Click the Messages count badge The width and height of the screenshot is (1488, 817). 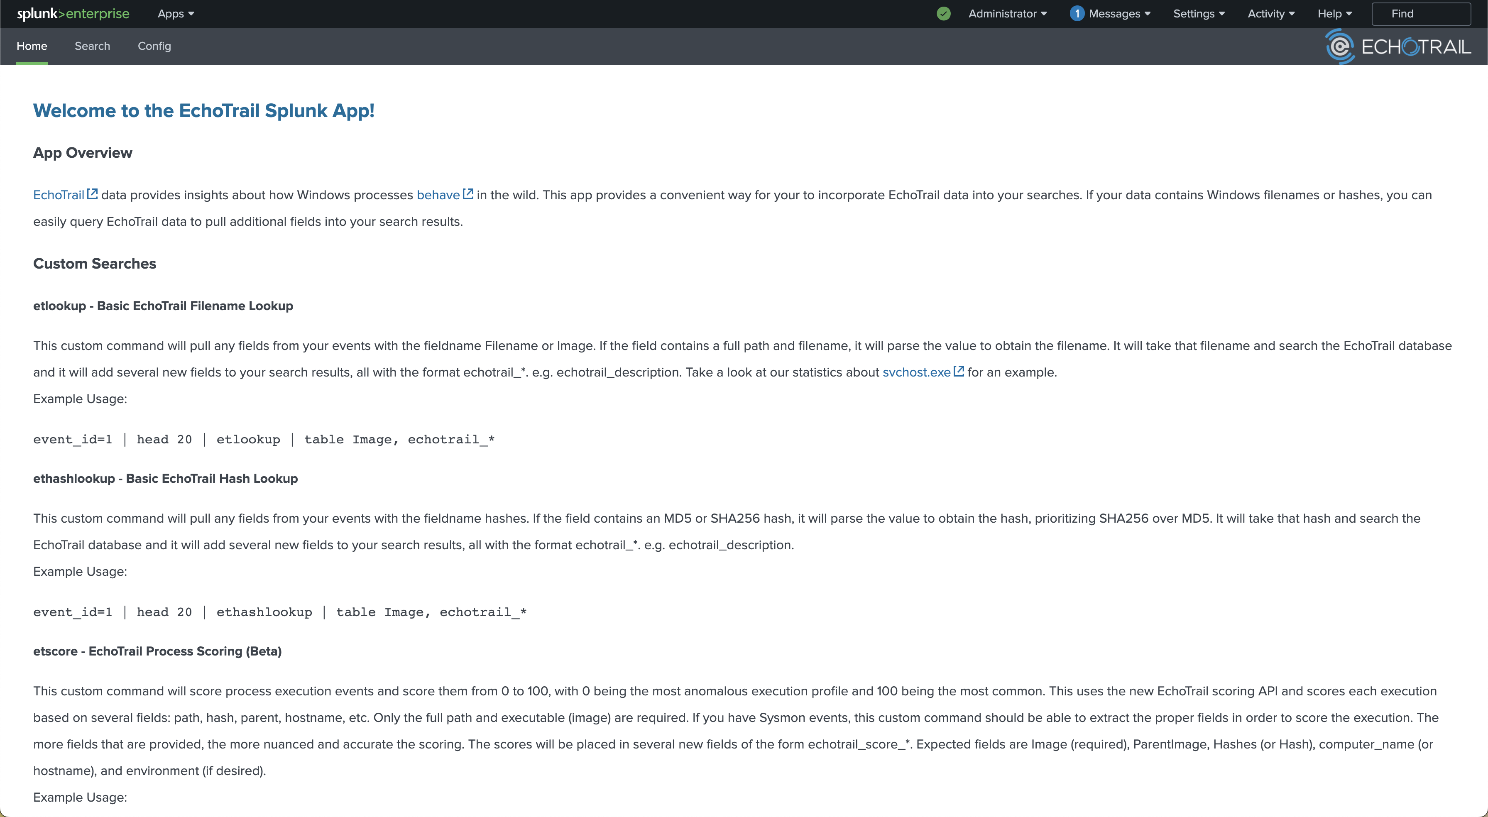click(x=1077, y=14)
